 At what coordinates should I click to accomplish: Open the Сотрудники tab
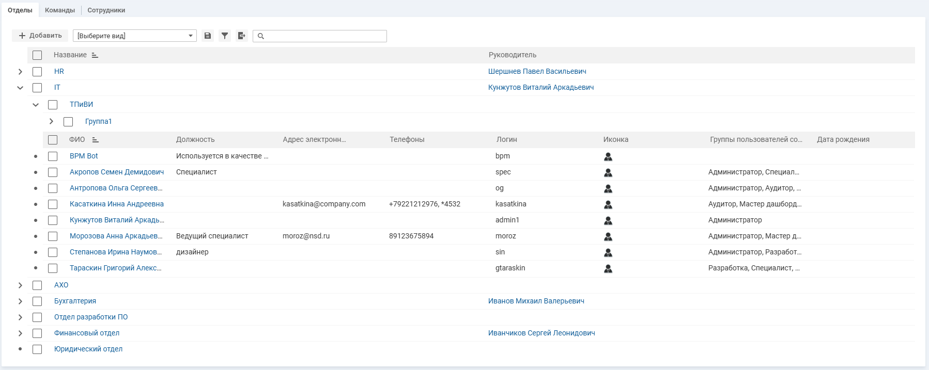tap(106, 10)
